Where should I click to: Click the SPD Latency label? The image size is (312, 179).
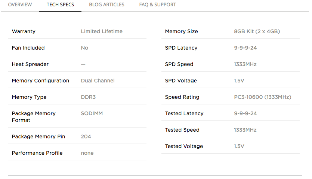click(181, 48)
